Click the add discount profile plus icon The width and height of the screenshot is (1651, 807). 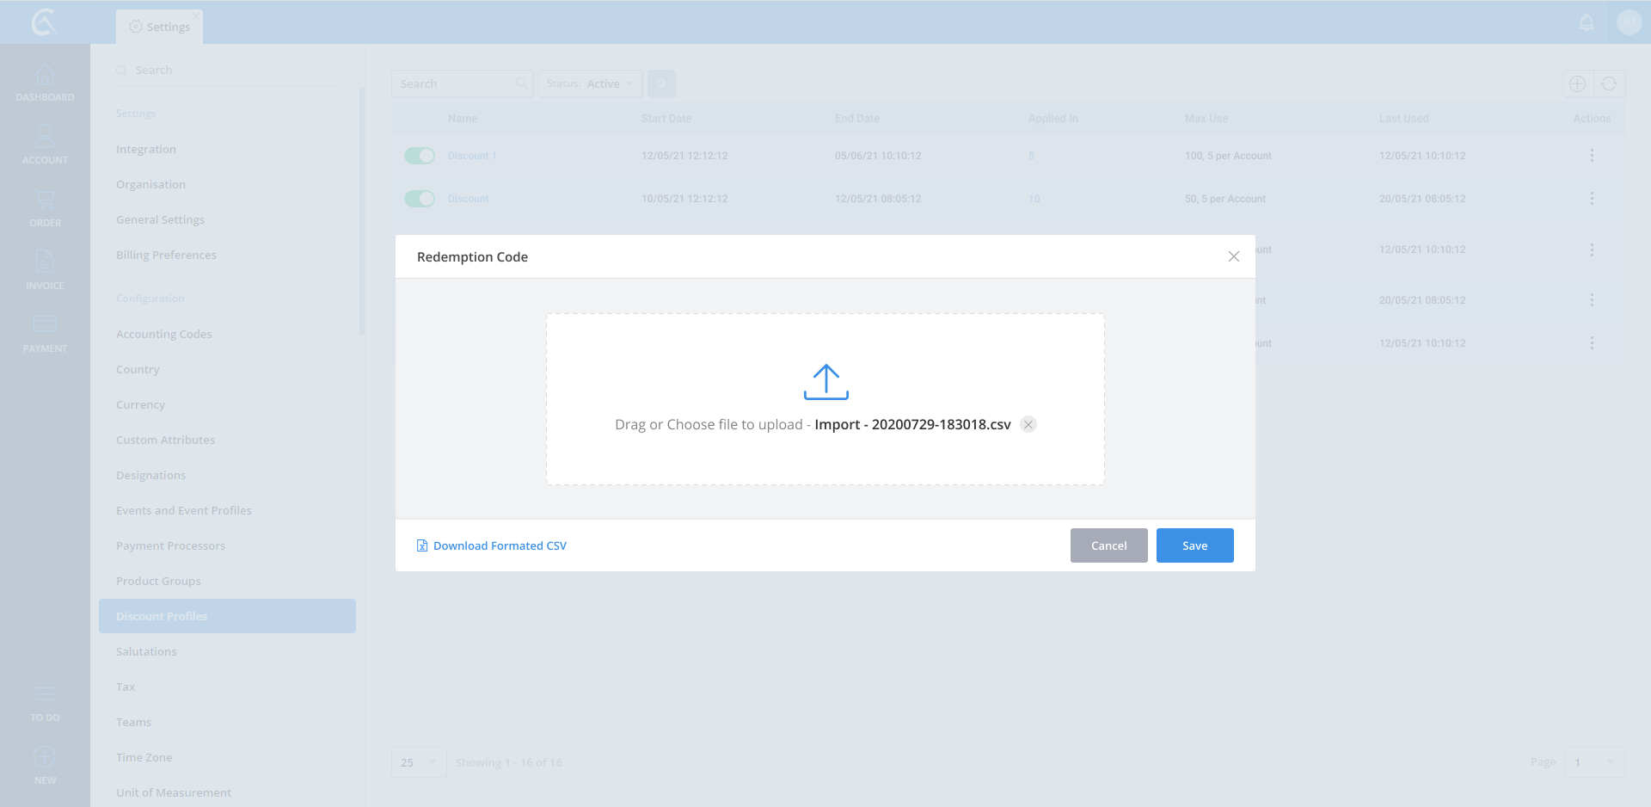coord(1577,83)
